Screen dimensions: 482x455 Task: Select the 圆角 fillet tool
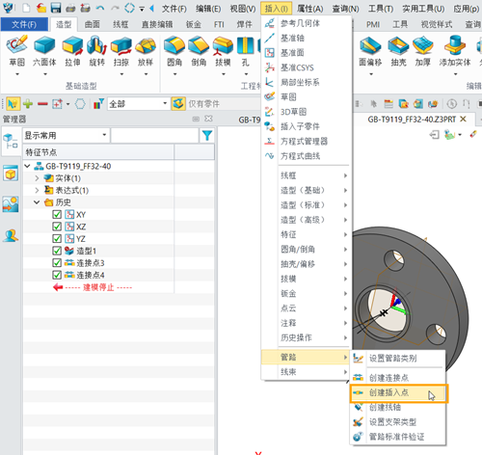pyautogui.click(x=174, y=50)
